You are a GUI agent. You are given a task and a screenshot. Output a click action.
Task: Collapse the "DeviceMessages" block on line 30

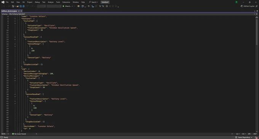(15, 76)
